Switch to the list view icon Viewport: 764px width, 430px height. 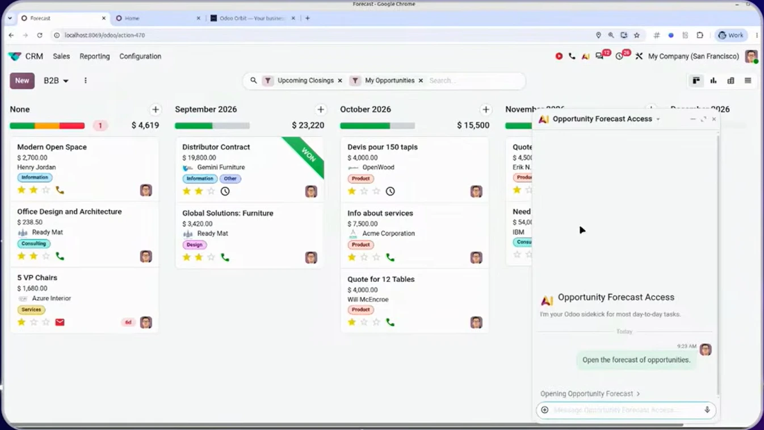tap(748, 81)
